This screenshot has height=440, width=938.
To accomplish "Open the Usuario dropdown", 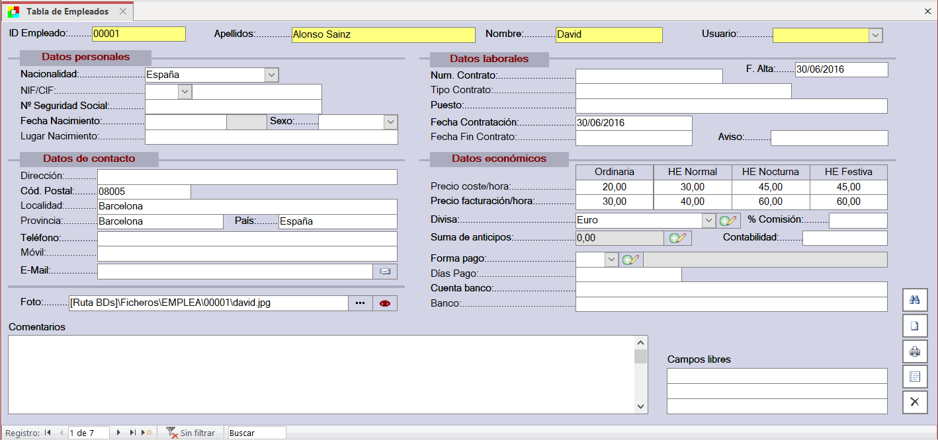I will (875, 35).
